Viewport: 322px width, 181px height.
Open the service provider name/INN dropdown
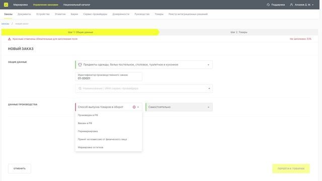[209, 88]
